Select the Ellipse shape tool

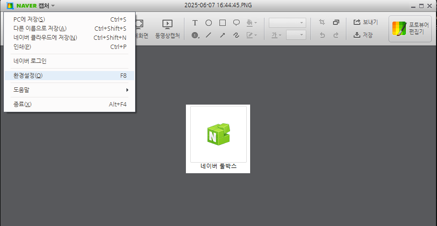(x=209, y=23)
